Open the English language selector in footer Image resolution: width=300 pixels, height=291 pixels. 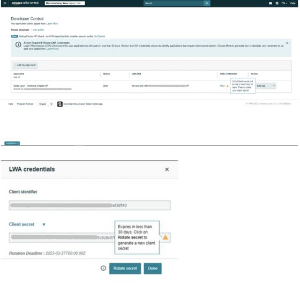click(46, 104)
